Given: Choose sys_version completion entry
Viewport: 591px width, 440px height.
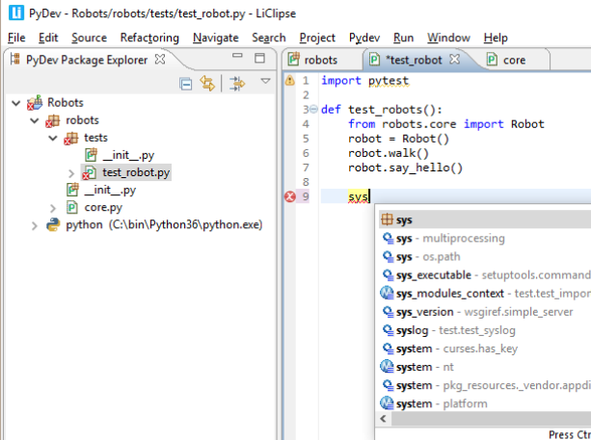Looking at the screenshot, I should [484, 312].
